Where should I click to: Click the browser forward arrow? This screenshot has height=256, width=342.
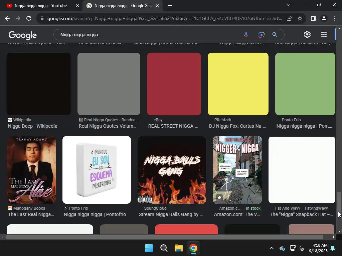pyautogui.click(x=18, y=19)
